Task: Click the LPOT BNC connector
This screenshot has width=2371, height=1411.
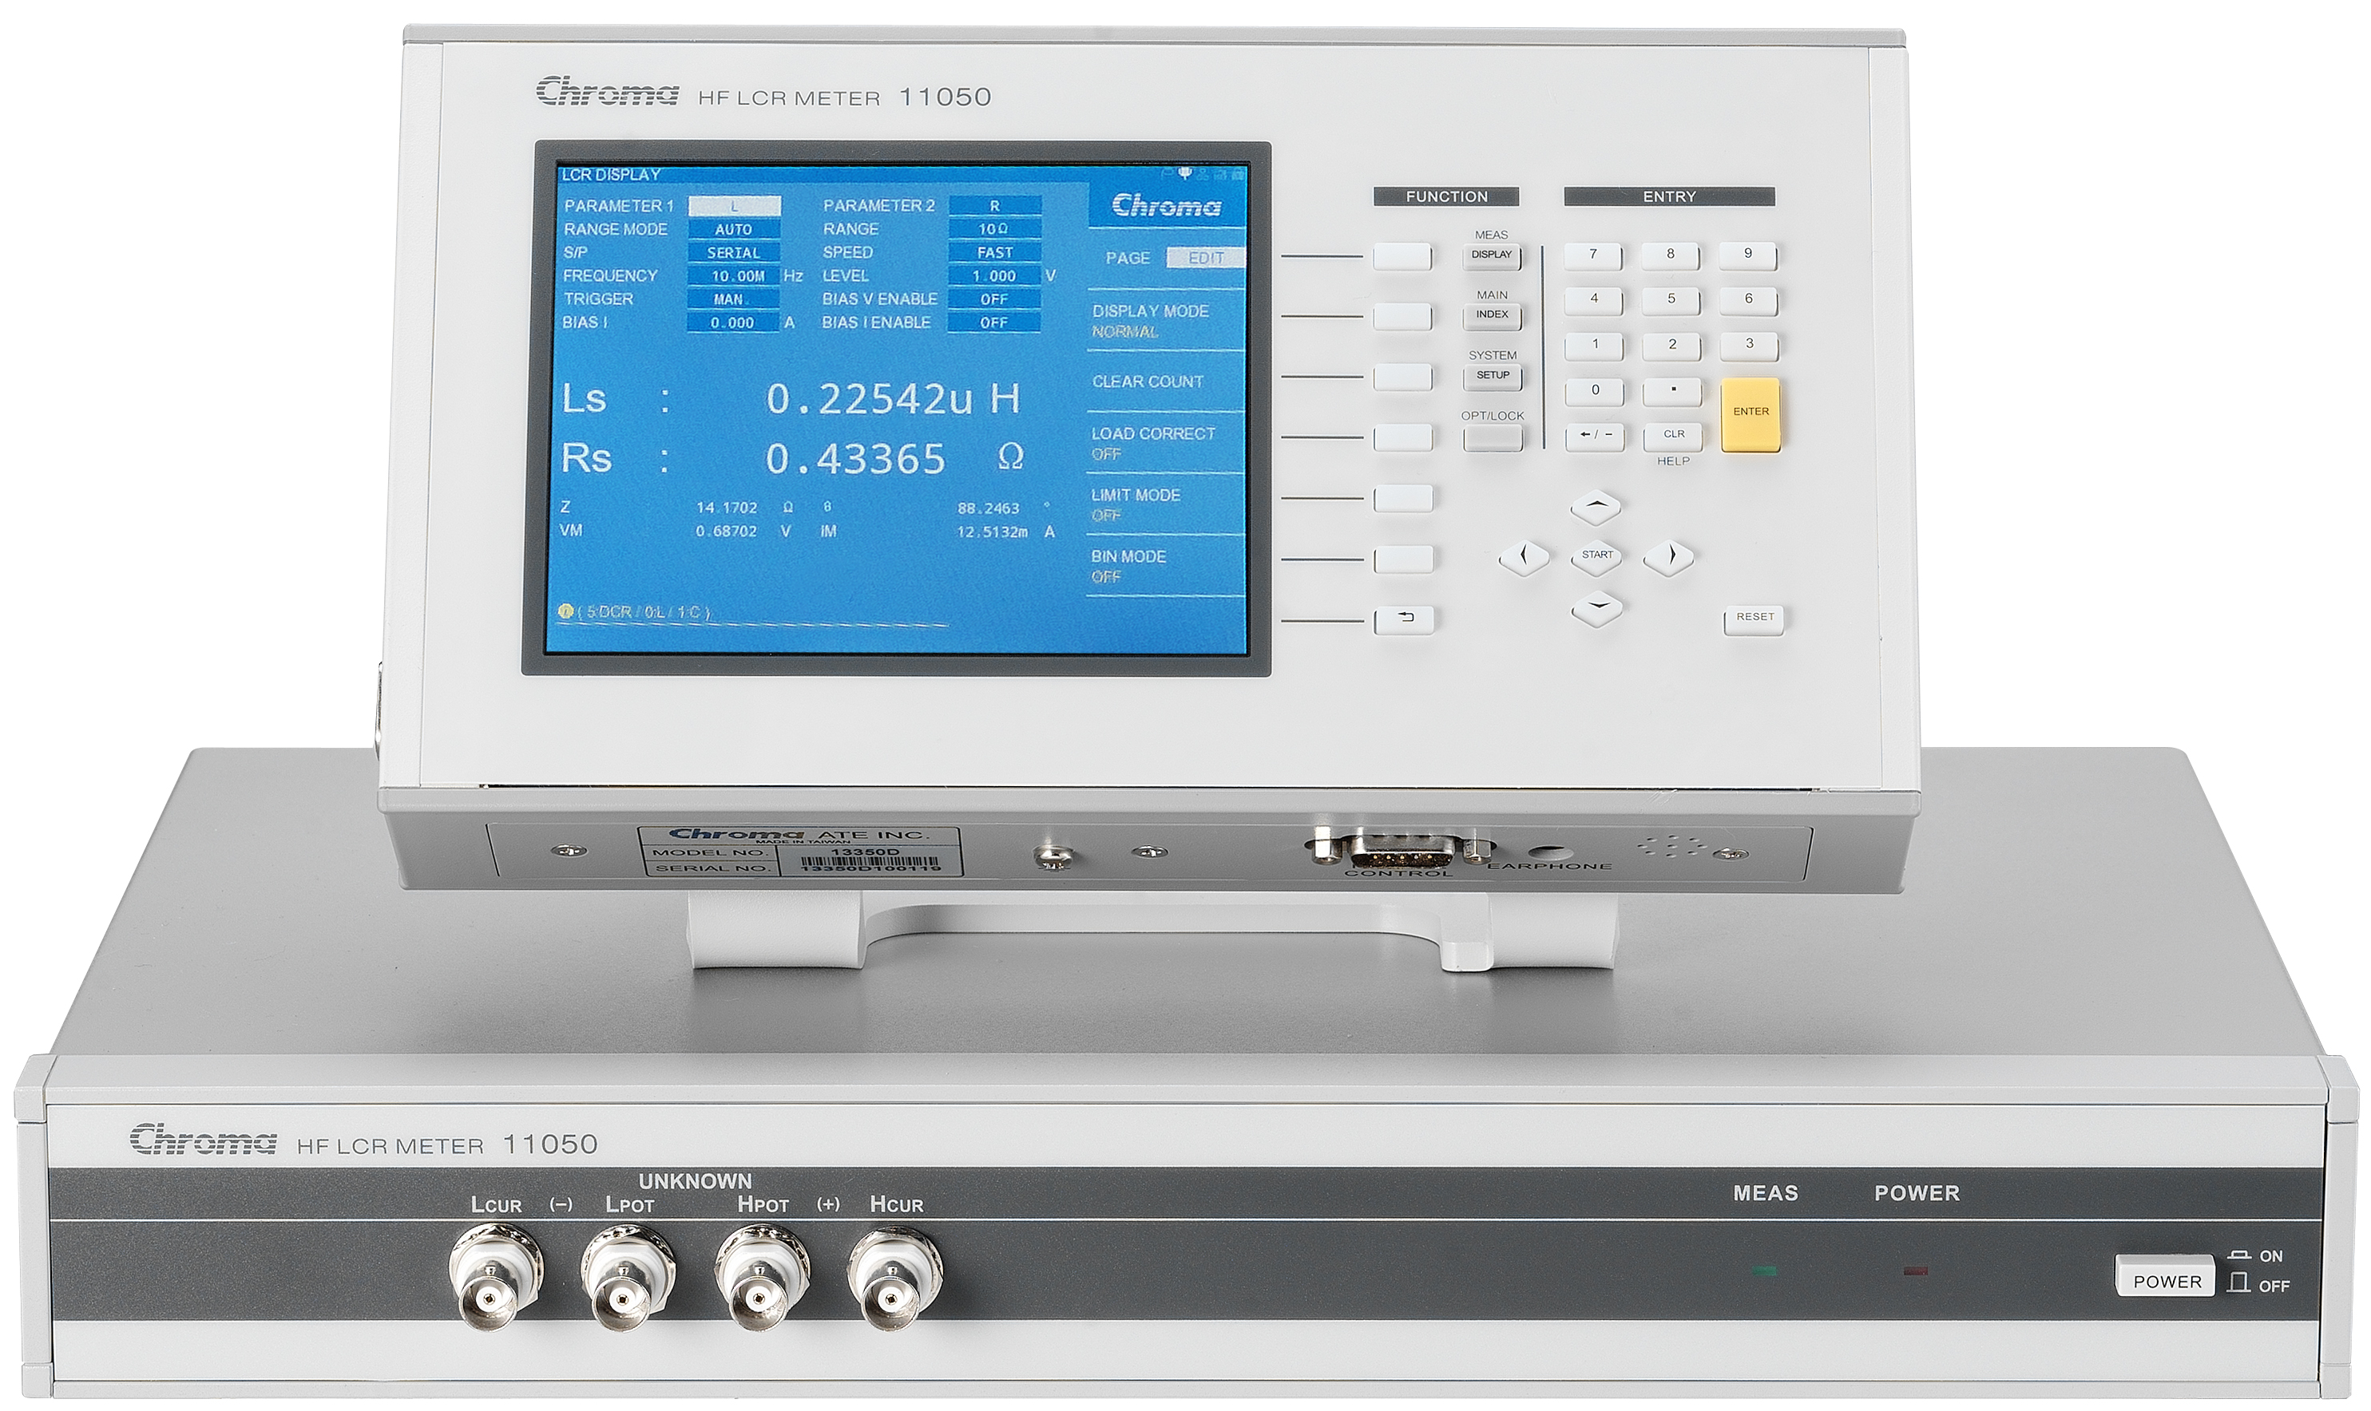Action: [628, 1279]
